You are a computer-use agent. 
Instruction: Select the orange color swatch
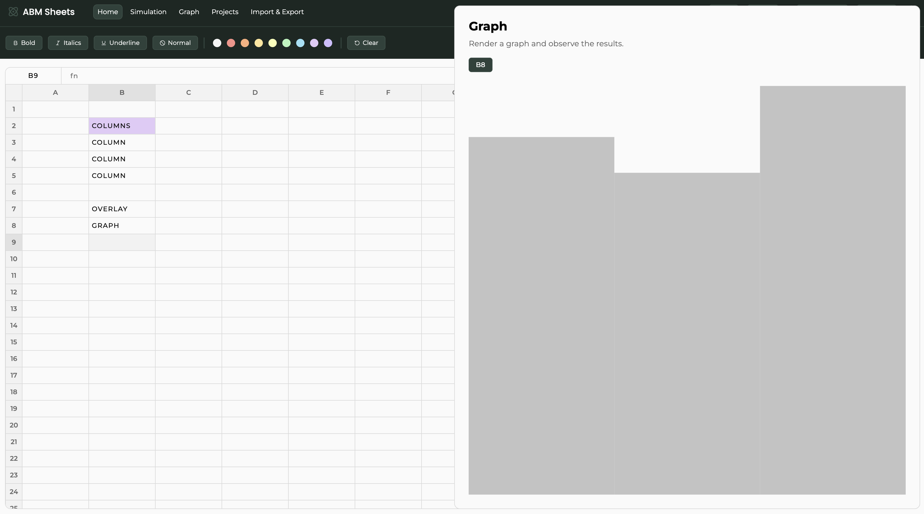click(x=245, y=43)
